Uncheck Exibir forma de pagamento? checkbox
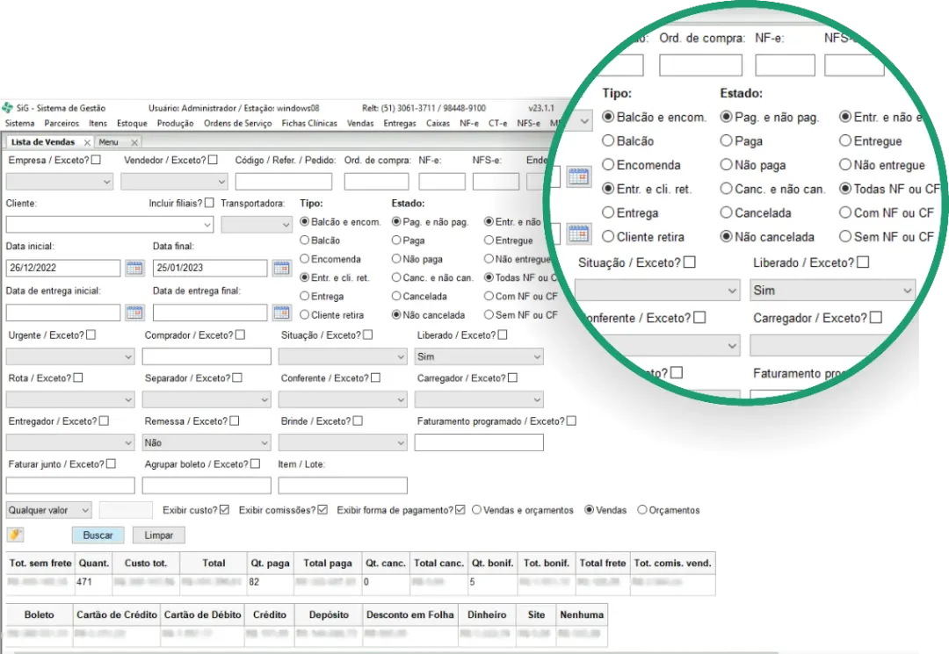 point(460,510)
